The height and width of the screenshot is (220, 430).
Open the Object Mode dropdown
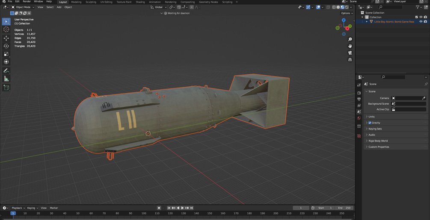pos(23,7)
